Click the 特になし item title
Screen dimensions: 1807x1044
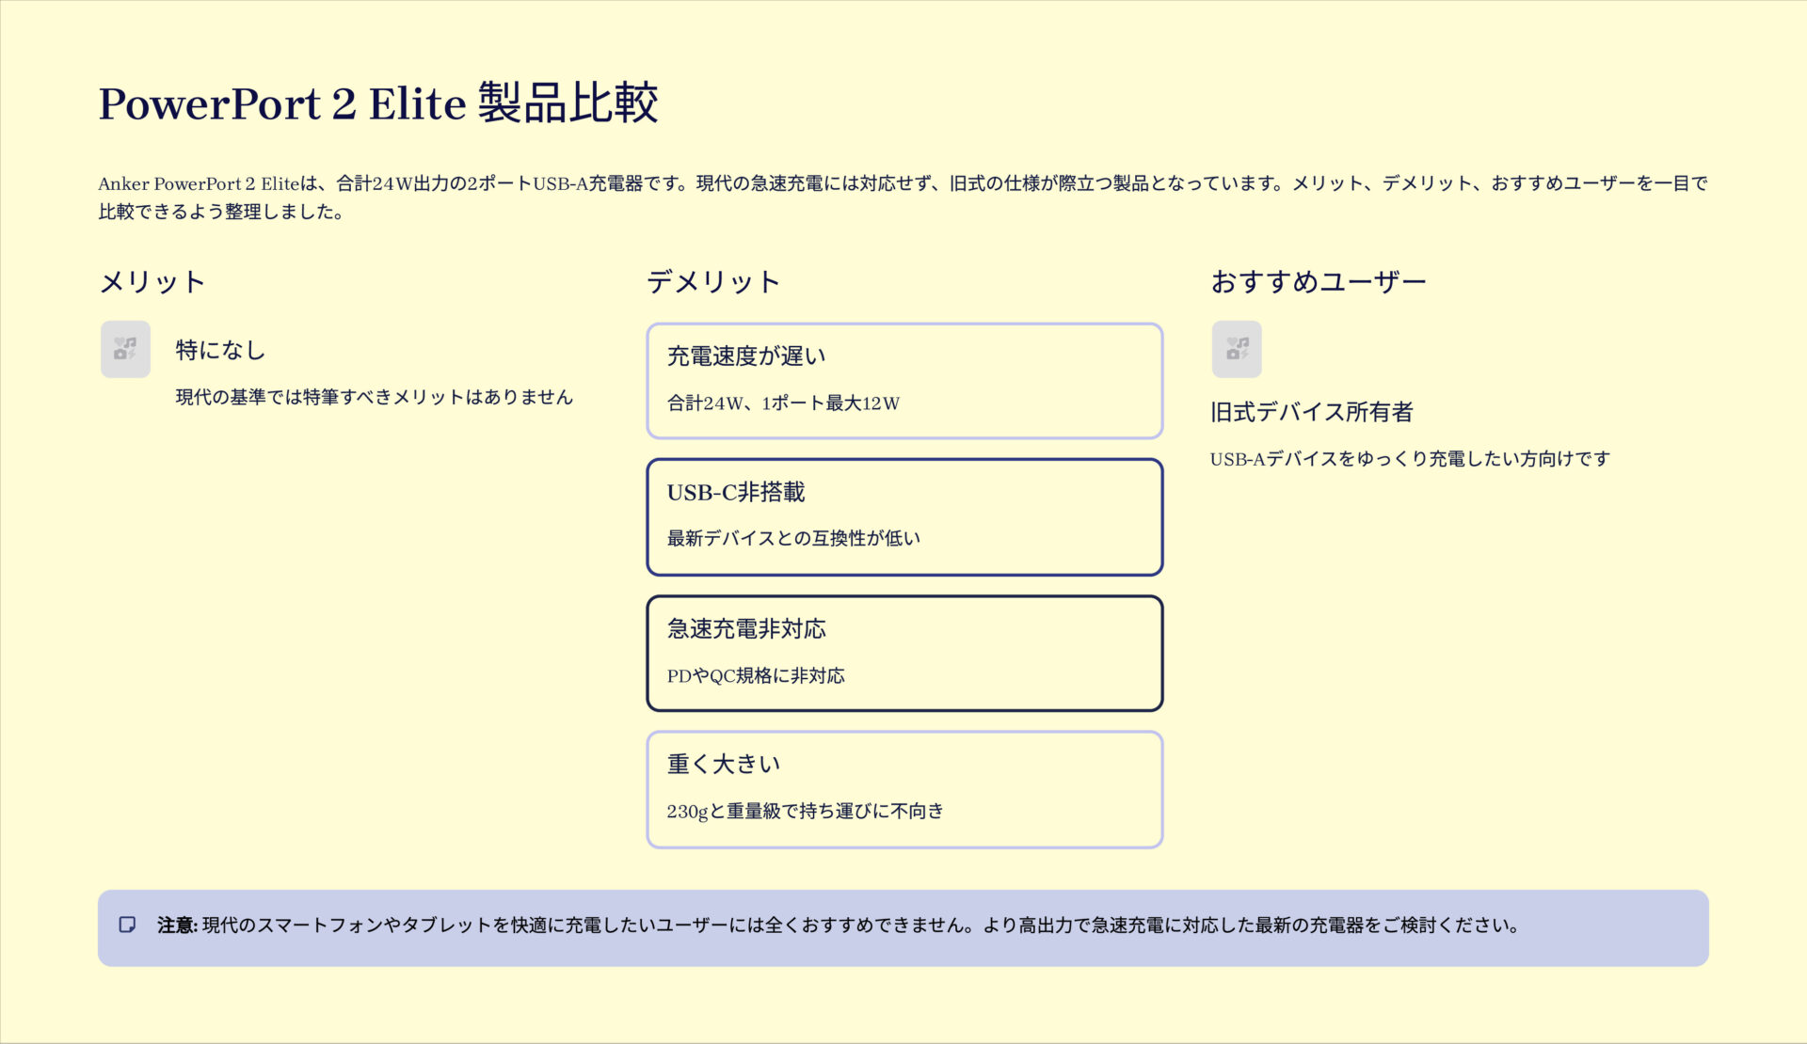220,351
